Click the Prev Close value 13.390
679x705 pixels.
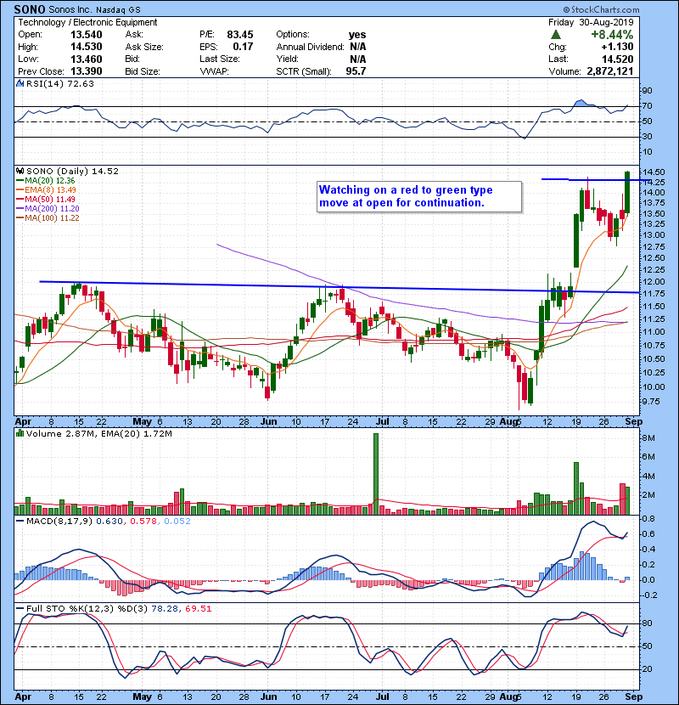(x=87, y=71)
